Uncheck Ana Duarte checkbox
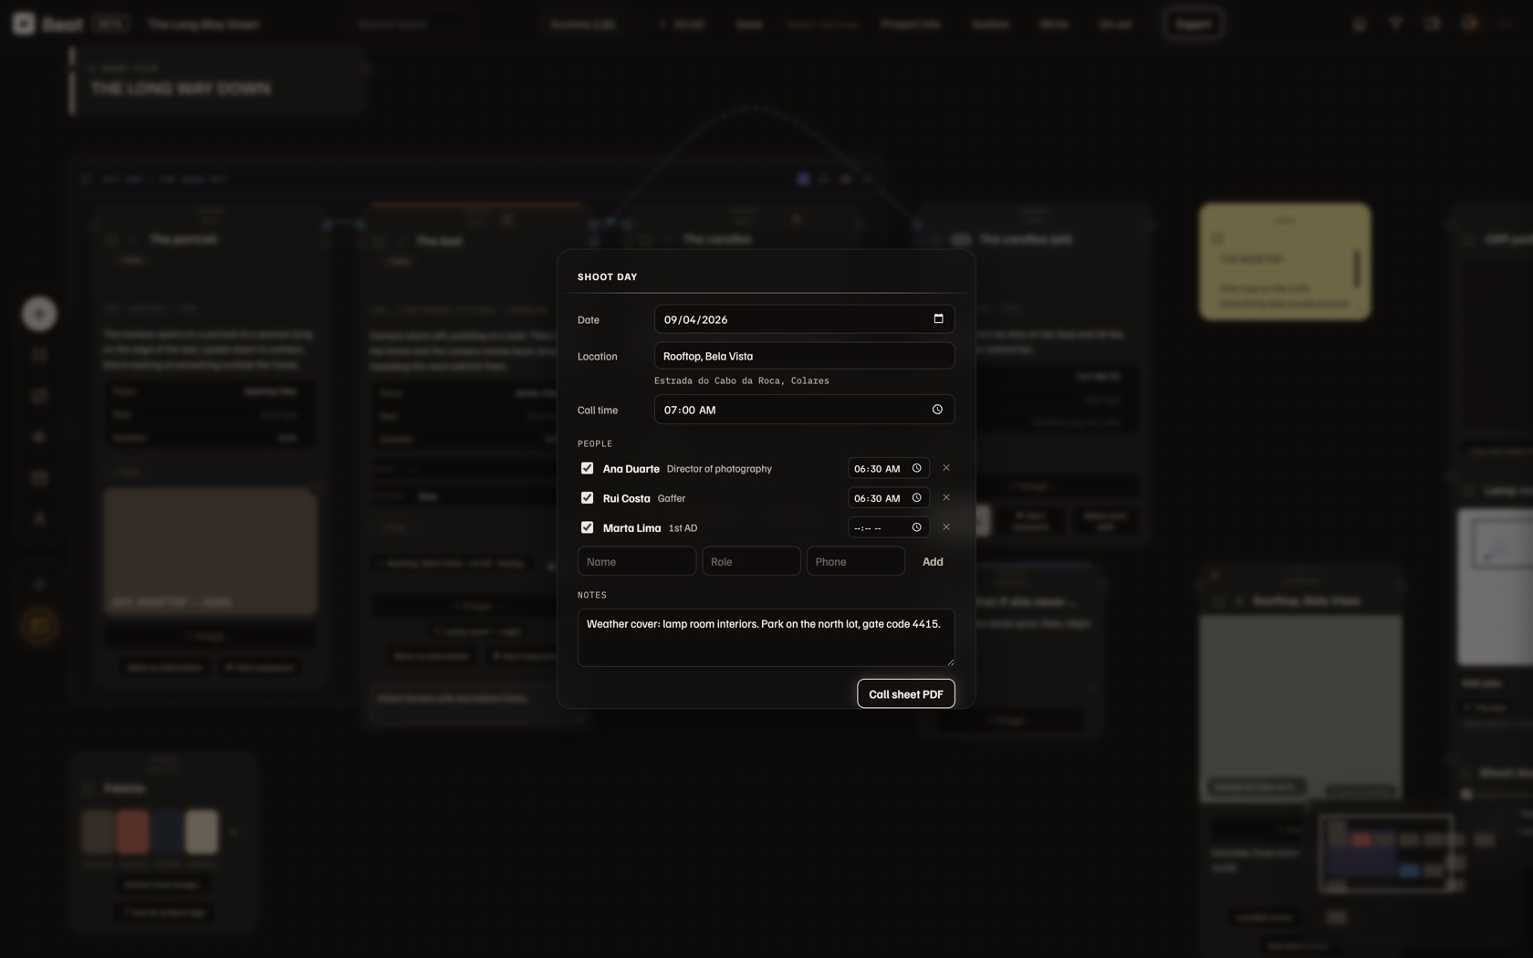 pos(587,468)
